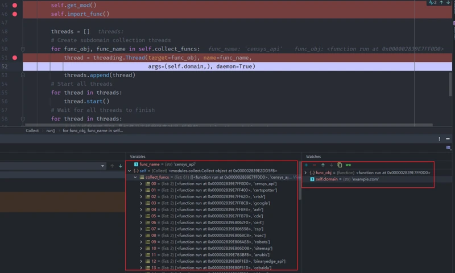Expand list item 09 'robots'
The width and height of the screenshot is (455, 273).
tap(141, 242)
